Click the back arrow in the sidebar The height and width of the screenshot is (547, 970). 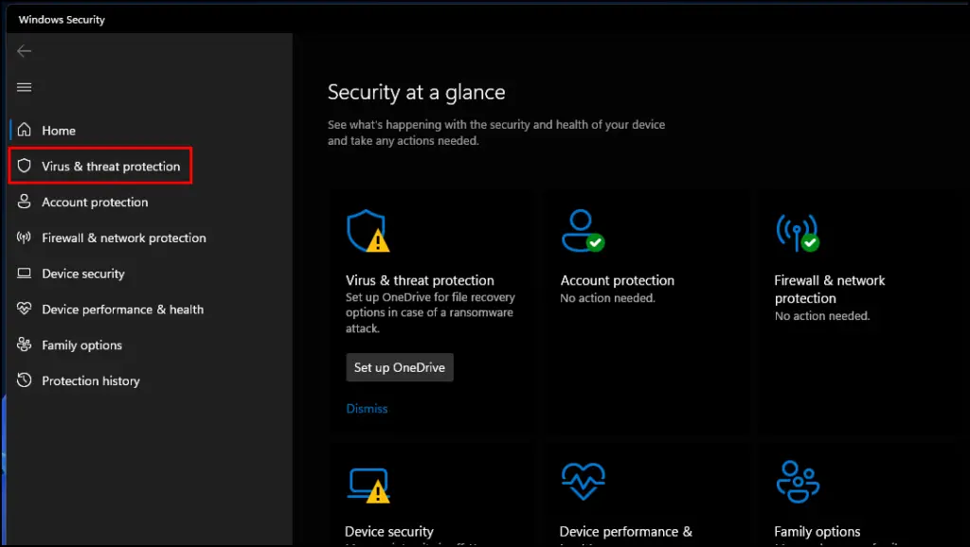coord(24,51)
